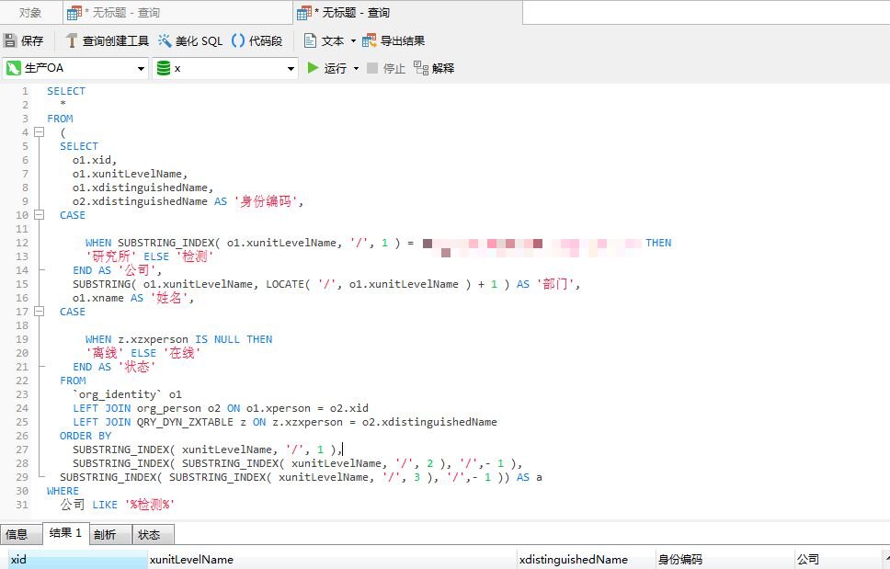890x569 pixels.
Task: Click ORDER BY on line 26
Action: tap(86, 436)
